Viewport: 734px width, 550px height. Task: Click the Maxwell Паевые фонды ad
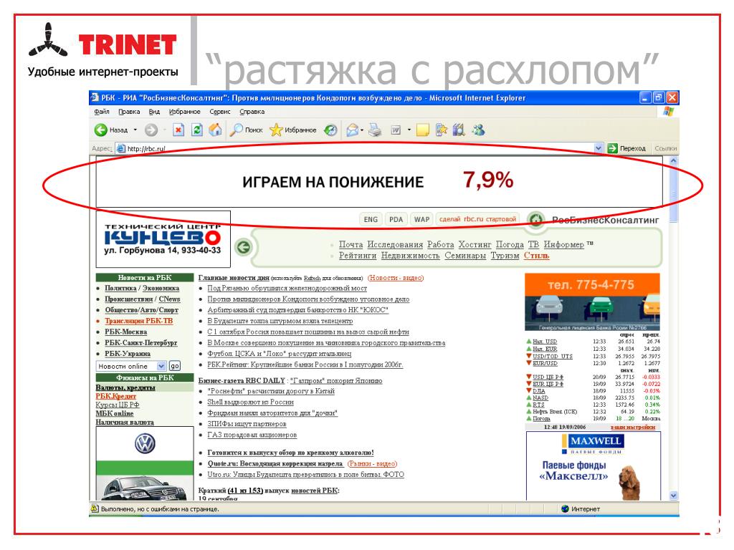[593, 465]
